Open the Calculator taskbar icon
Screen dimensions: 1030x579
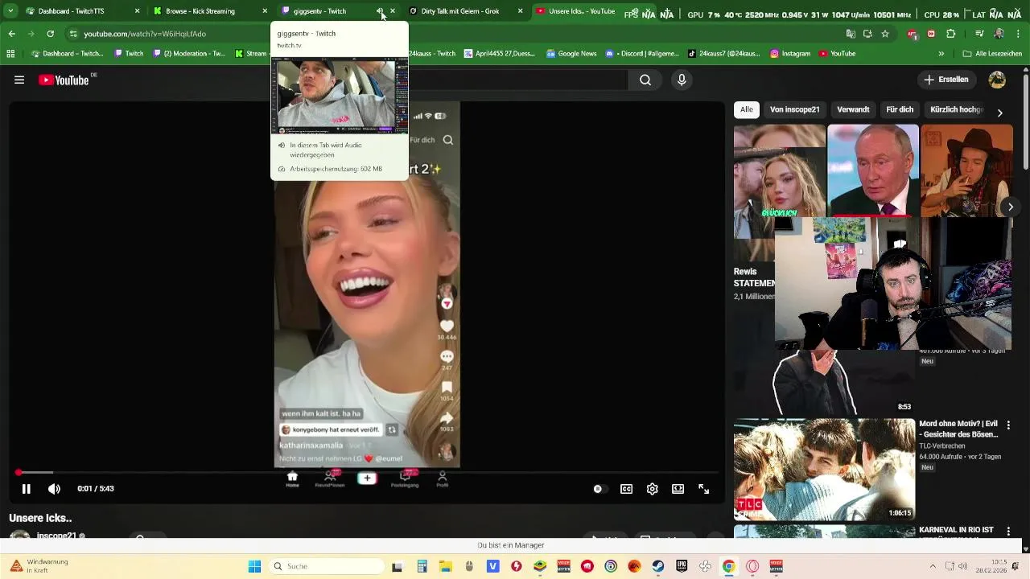[x=422, y=566]
